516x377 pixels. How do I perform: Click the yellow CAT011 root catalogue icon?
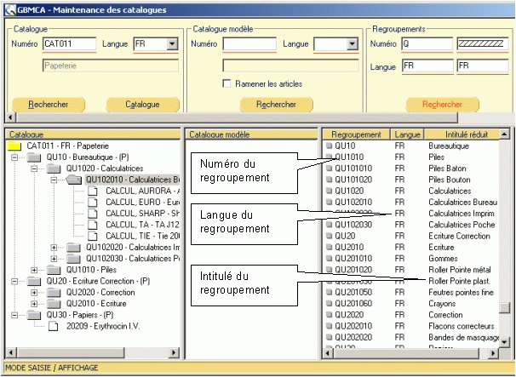click(14, 146)
